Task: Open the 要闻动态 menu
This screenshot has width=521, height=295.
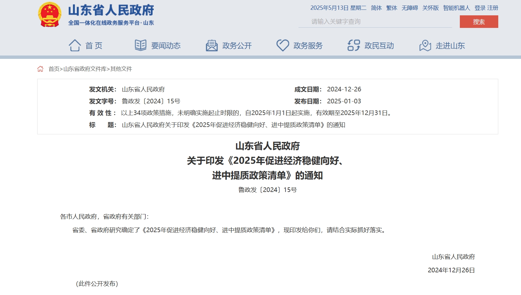Action: click(166, 46)
